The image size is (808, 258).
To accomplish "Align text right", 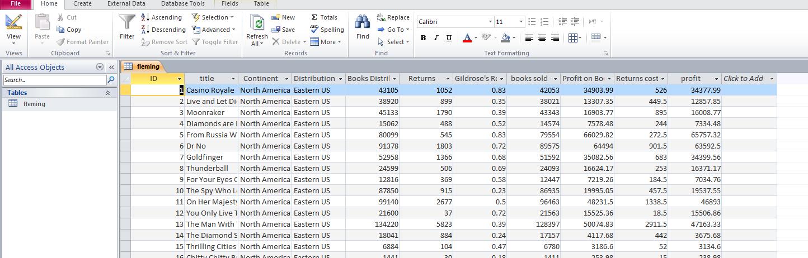I will [x=555, y=38].
